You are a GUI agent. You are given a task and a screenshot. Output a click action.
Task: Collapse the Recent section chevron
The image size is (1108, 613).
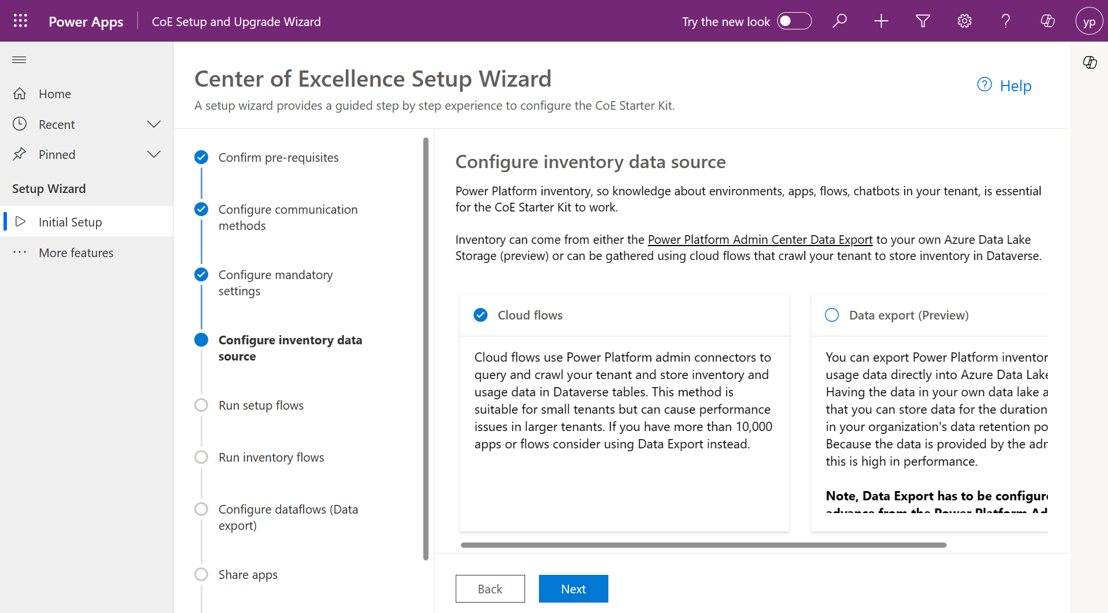(153, 124)
